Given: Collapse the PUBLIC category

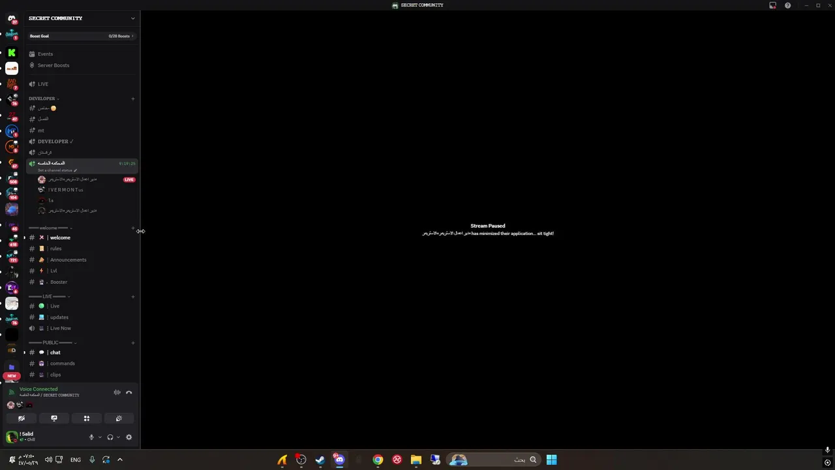Looking at the screenshot, I should coord(52,343).
